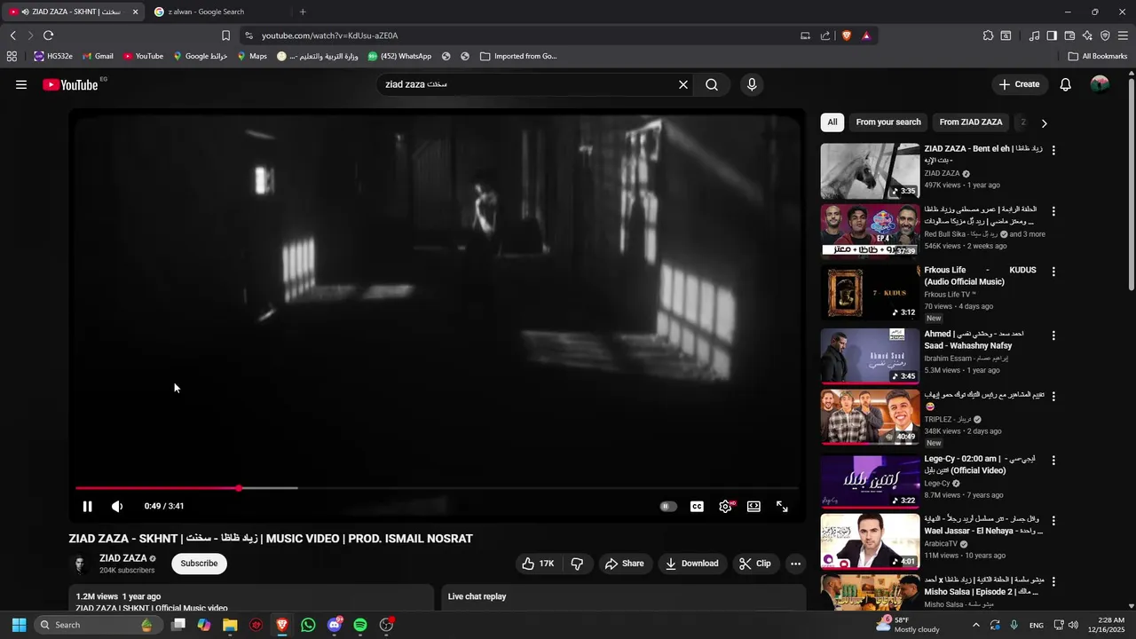Open options for Wahashny Nafsy video
The image size is (1136, 639).
(x=1053, y=336)
